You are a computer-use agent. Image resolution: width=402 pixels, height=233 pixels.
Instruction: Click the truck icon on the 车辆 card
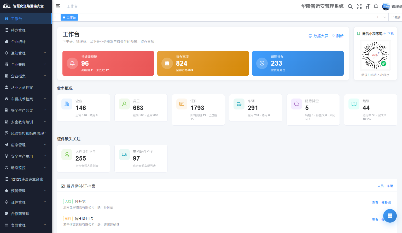point(239,104)
